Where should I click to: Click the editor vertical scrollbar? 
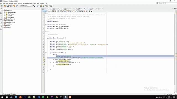click(x=175, y=50)
